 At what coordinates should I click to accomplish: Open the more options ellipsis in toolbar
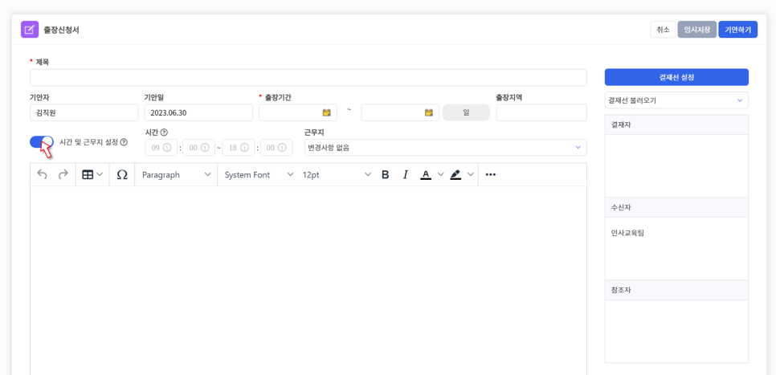[x=491, y=174]
